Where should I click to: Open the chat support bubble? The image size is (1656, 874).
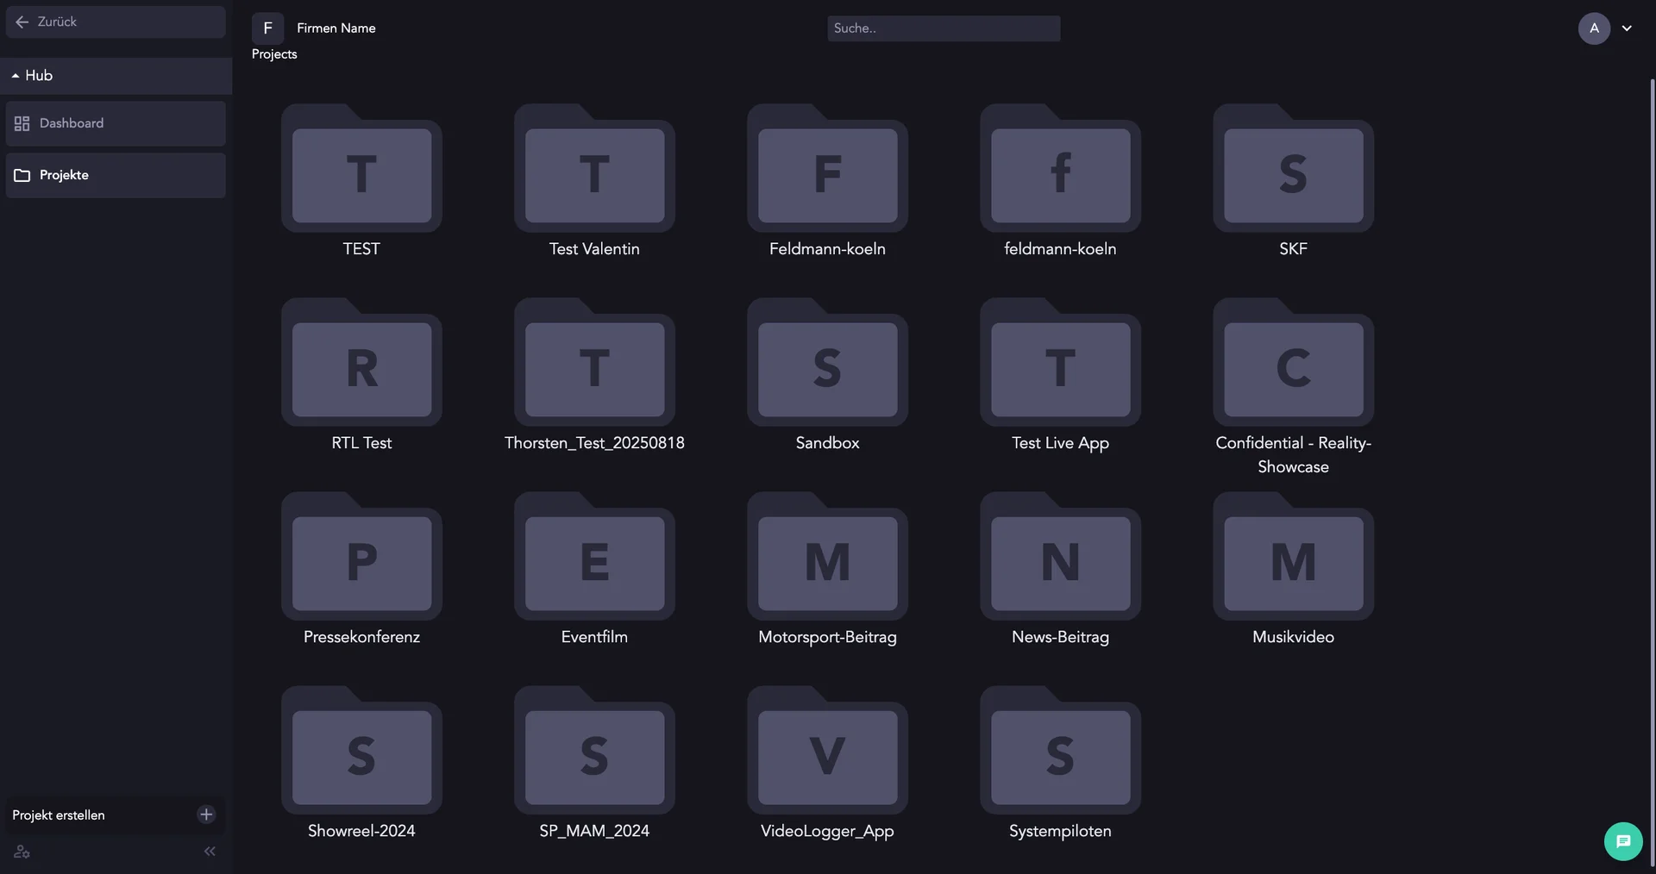(x=1623, y=841)
